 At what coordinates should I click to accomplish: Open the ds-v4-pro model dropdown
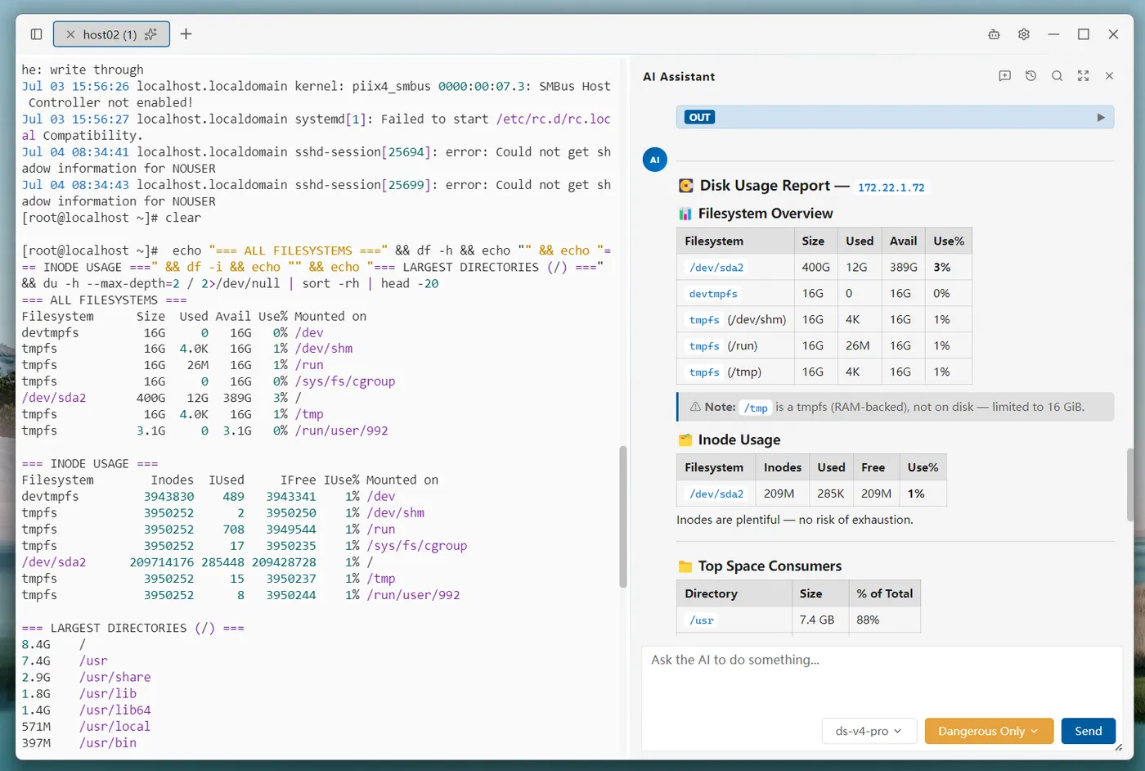click(868, 731)
